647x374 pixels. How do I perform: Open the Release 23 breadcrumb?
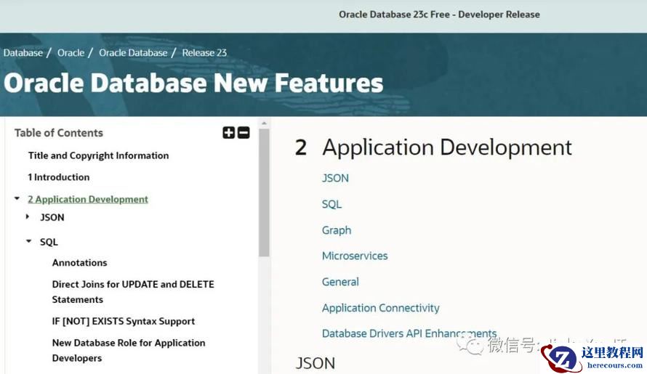point(204,53)
